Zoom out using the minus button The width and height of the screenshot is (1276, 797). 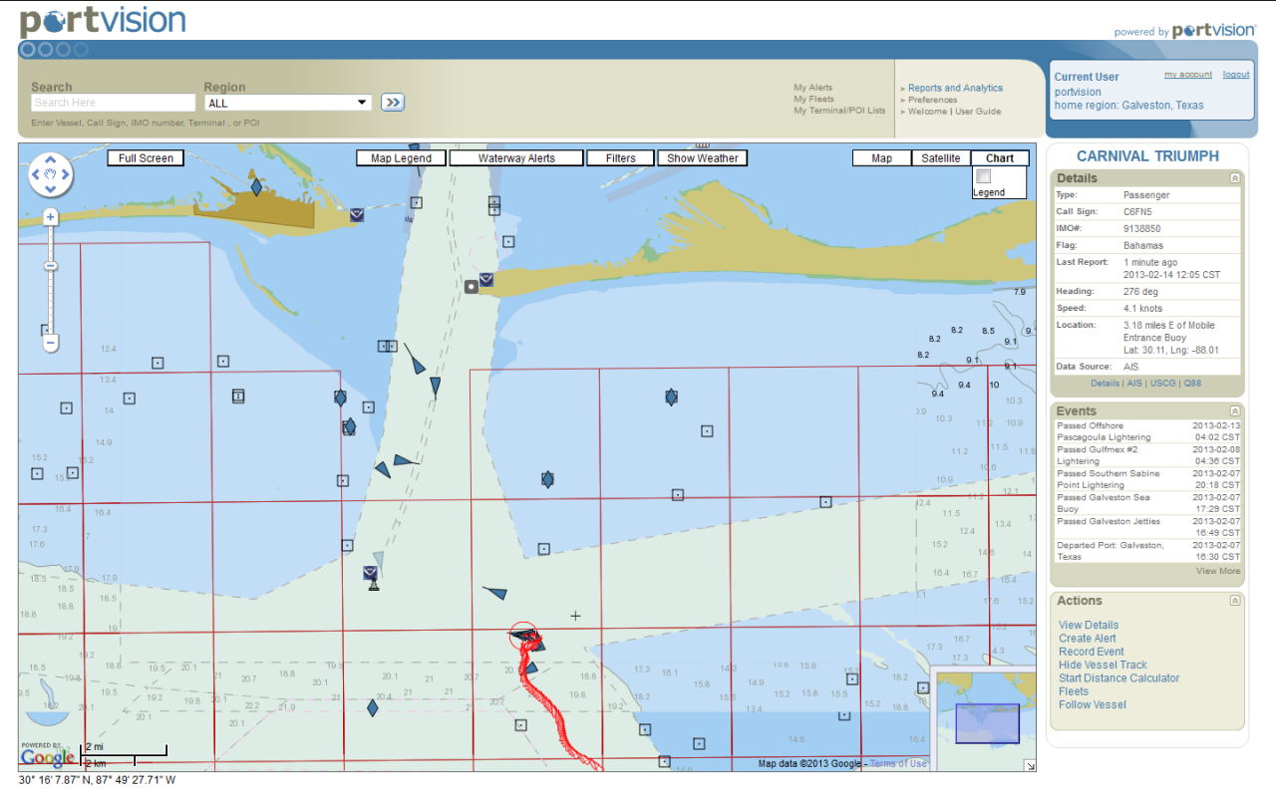click(51, 343)
